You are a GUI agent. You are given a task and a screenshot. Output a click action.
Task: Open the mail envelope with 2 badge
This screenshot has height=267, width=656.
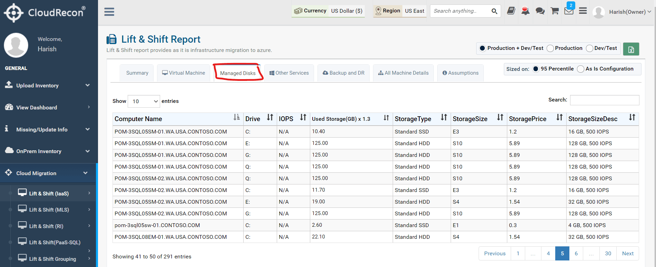coord(569,10)
